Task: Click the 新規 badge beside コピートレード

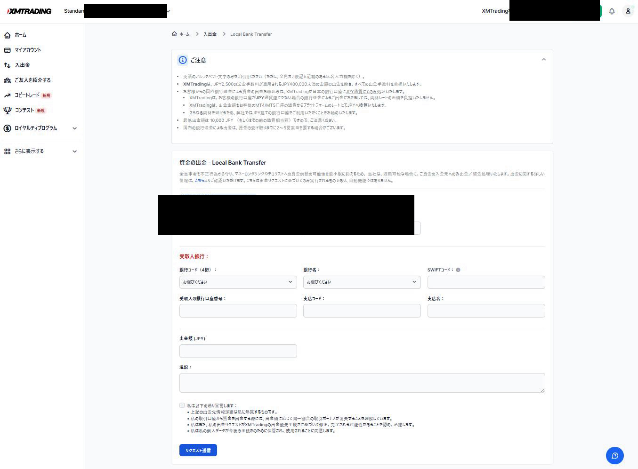Action: pyautogui.click(x=46, y=95)
